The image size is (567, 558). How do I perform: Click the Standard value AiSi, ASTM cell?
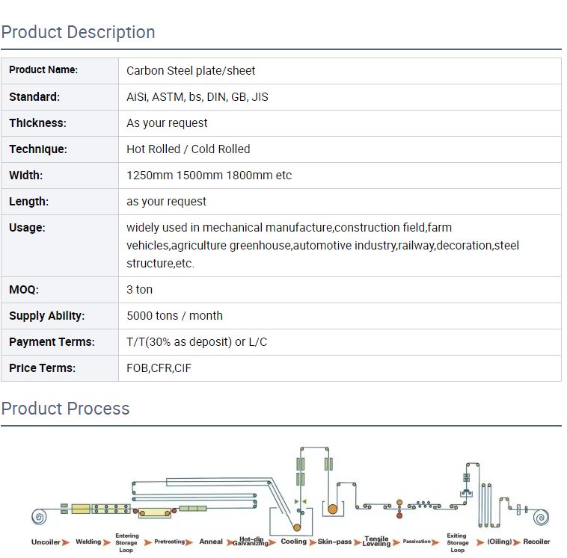[x=197, y=97]
